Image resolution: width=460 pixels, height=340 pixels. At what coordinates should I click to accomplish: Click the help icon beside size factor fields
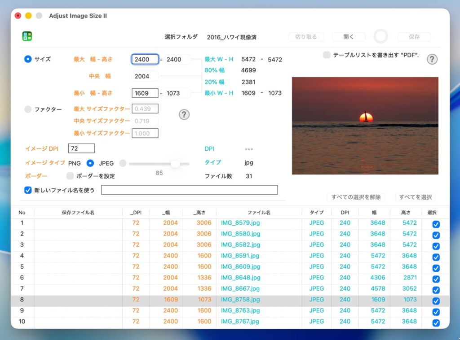(184, 114)
